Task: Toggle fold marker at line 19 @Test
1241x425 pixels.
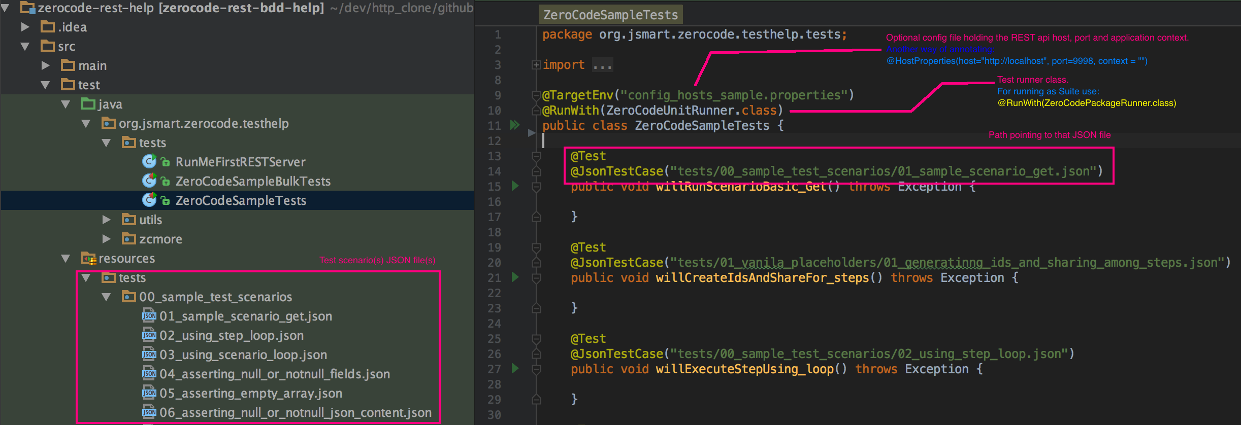Action: (x=536, y=247)
